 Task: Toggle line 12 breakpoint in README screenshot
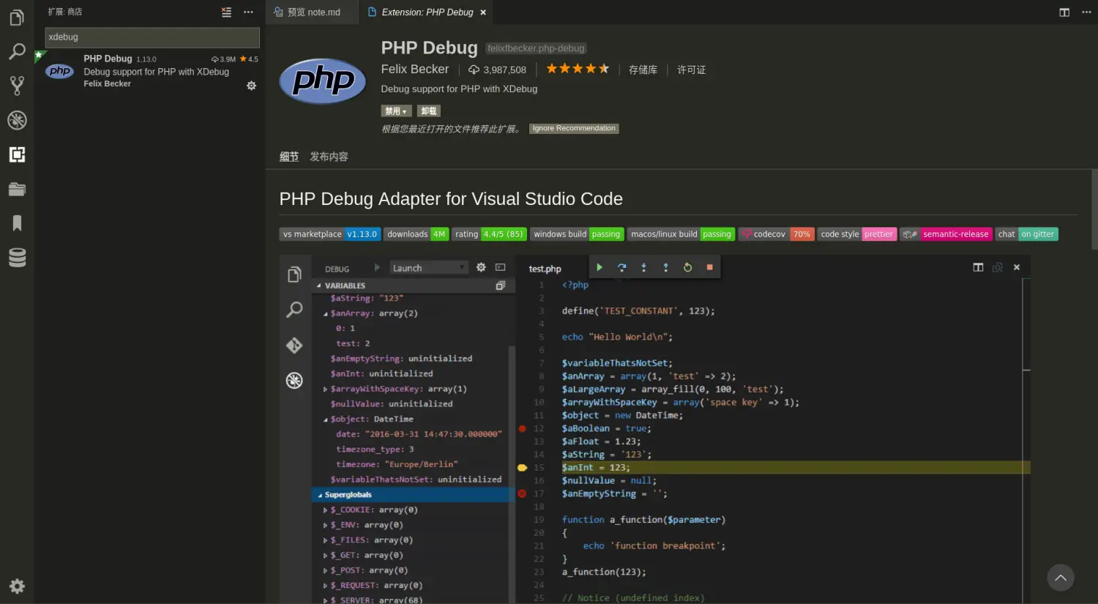pos(522,428)
